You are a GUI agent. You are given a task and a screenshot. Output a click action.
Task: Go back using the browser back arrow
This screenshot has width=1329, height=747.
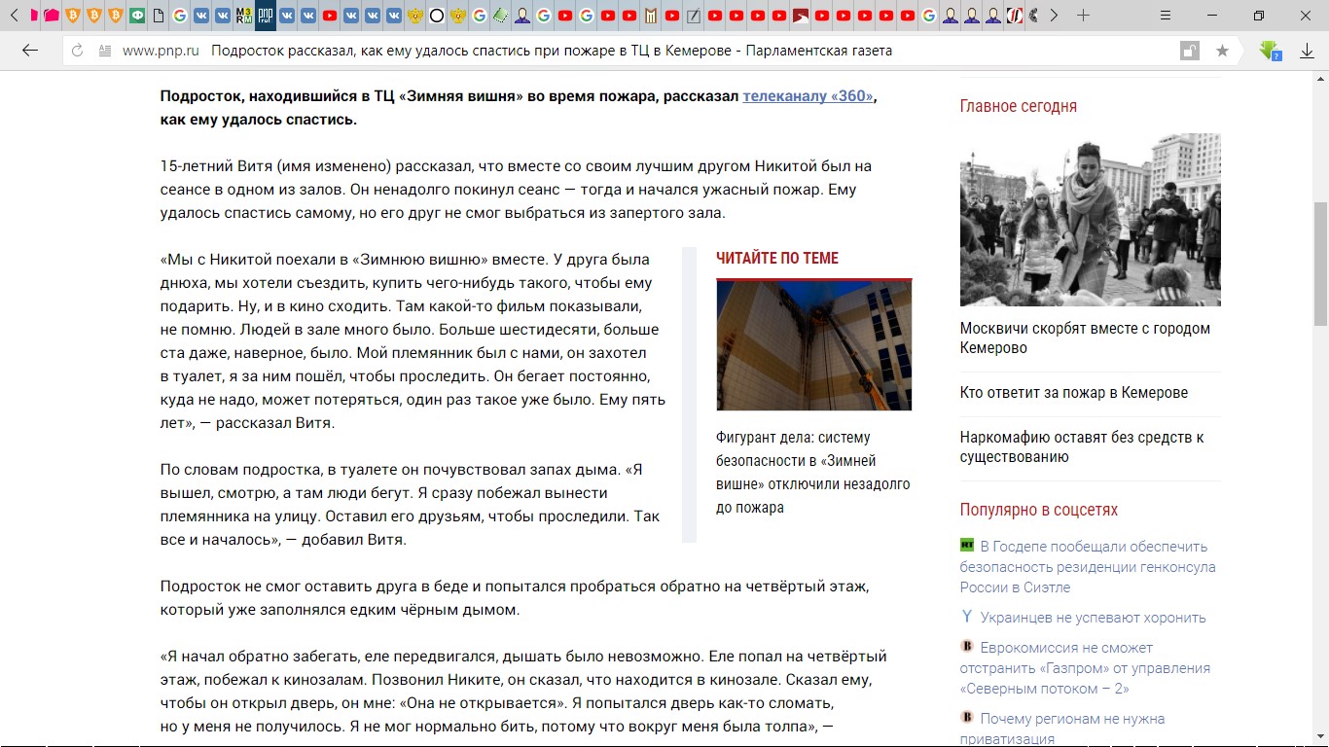[x=29, y=51]
